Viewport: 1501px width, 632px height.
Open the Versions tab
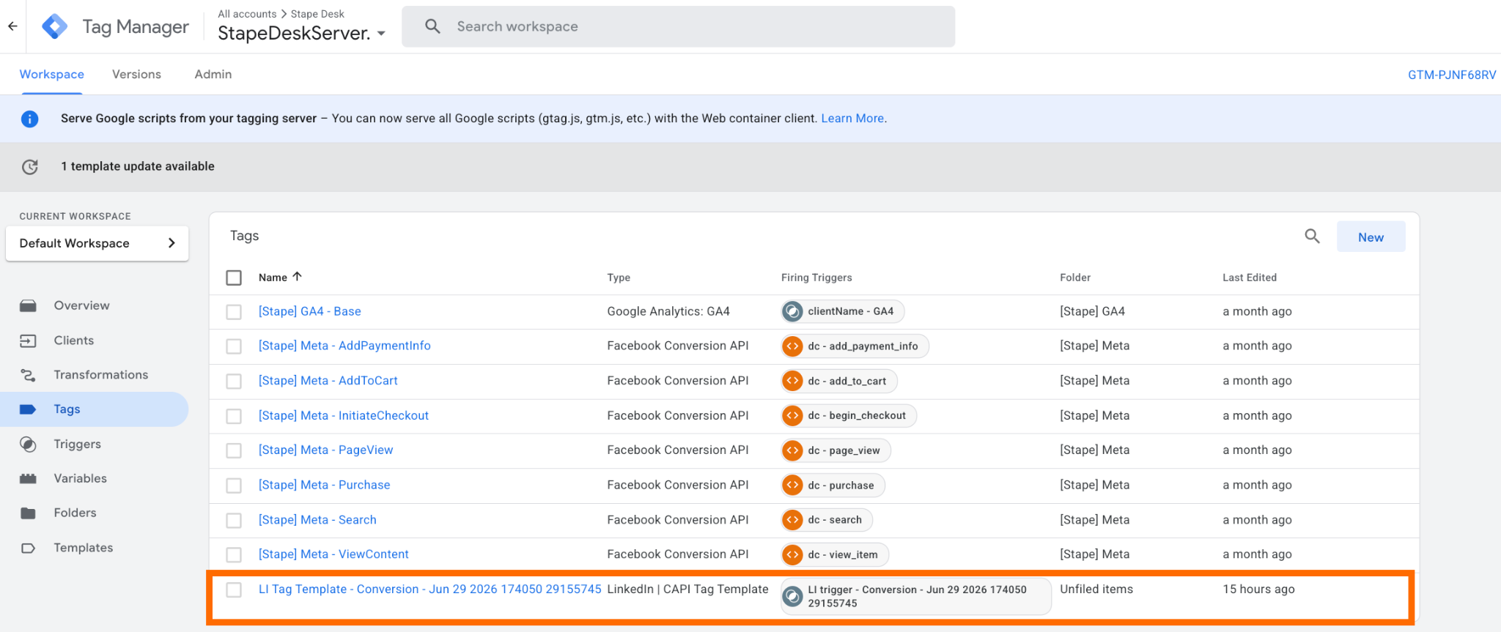point(136,74)
